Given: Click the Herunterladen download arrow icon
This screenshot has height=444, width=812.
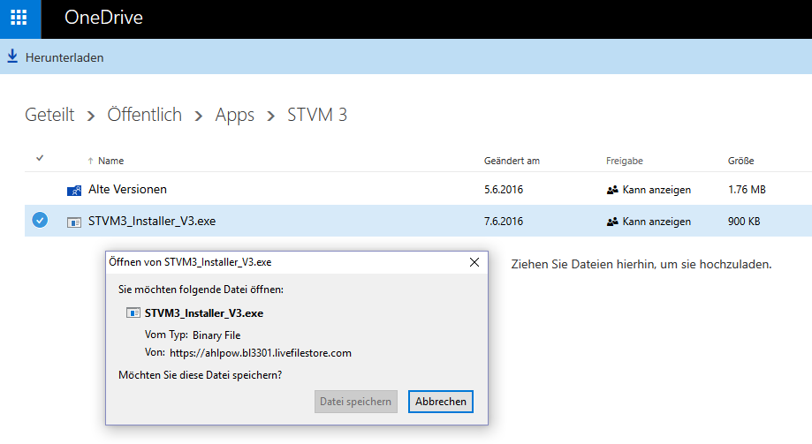Looking at the screenshot, I should click(12, 57).
